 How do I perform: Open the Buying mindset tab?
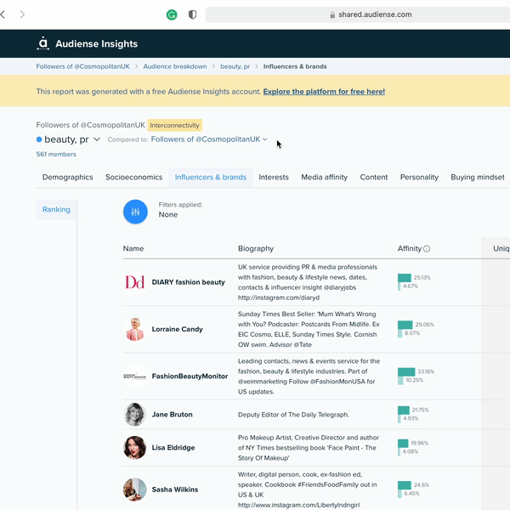pyautogui.click(x=478, y=178)
